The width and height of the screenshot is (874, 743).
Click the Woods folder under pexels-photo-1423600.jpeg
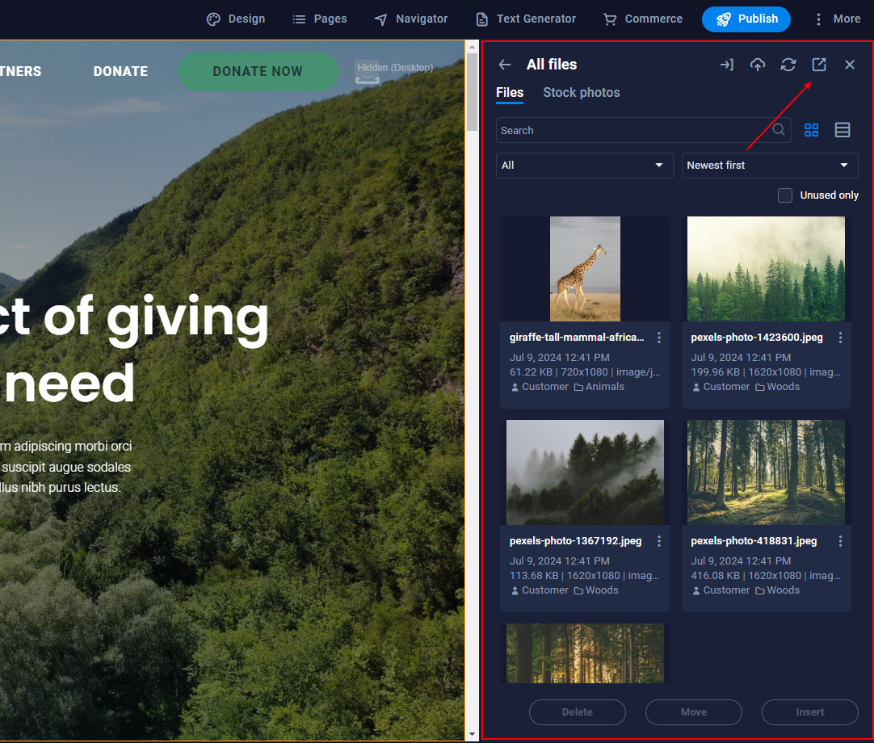coord(778,387)
